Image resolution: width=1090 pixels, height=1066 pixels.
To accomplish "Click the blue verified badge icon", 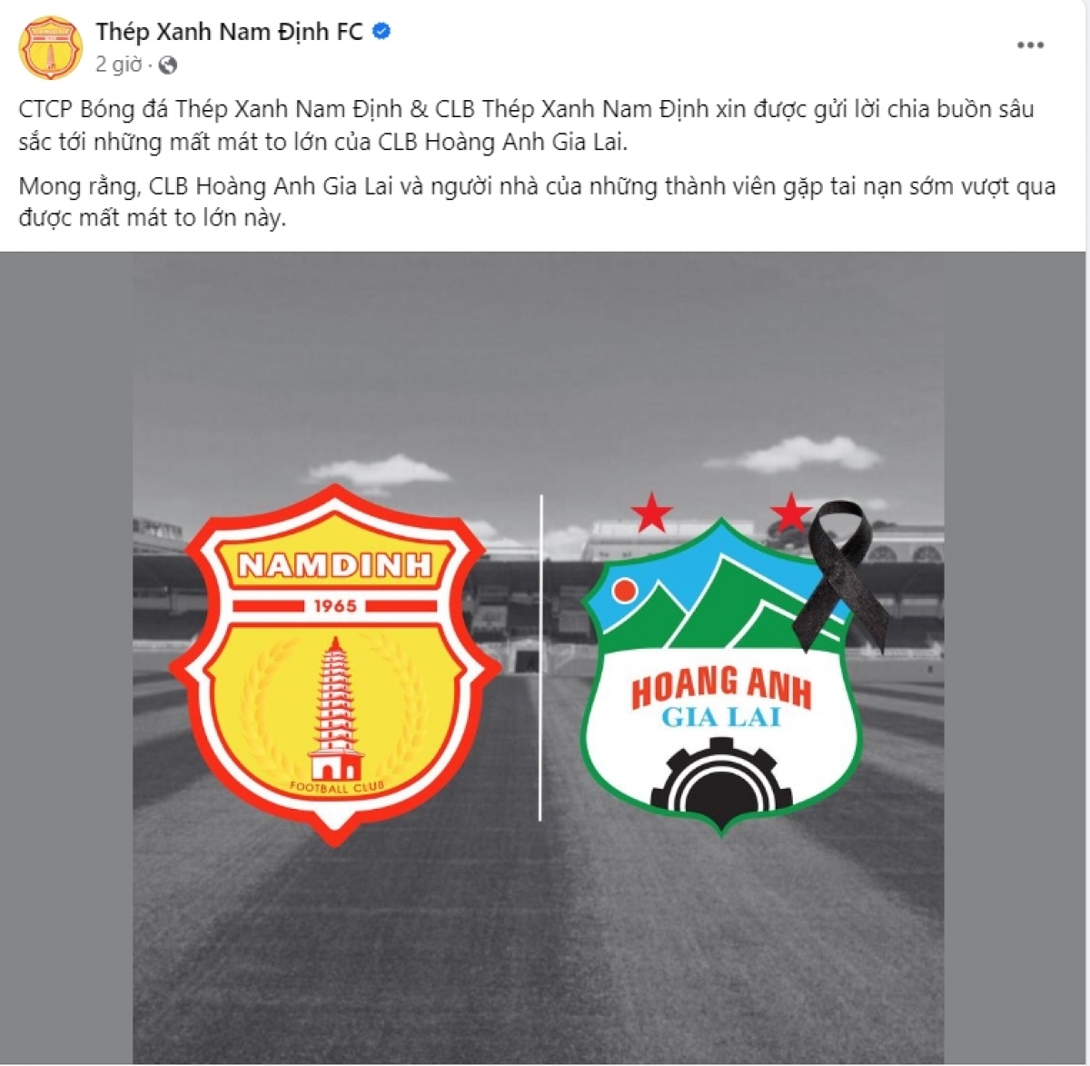I will coord(382,32).
